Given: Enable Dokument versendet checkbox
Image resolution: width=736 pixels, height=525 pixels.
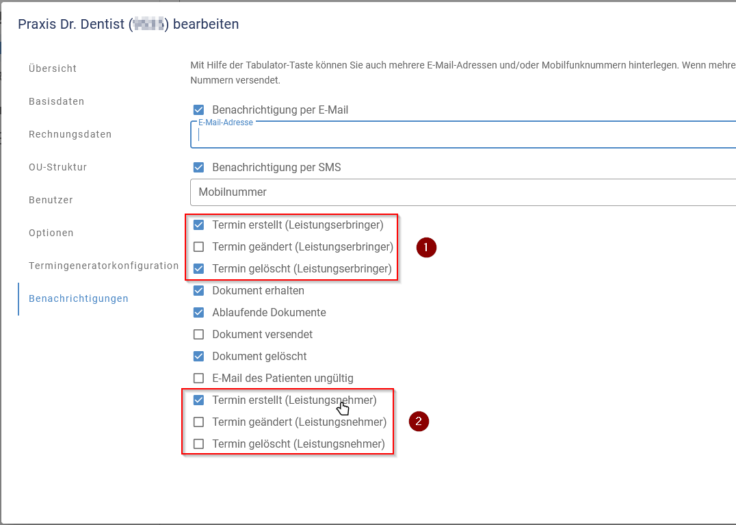Looking at the screenshot, I should click(x=199, y=335).
